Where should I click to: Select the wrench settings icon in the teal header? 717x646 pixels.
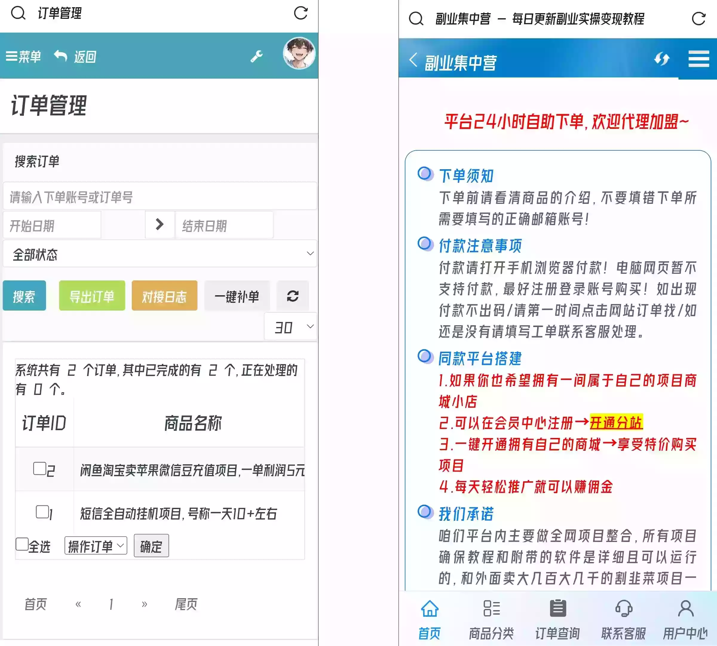256,56
